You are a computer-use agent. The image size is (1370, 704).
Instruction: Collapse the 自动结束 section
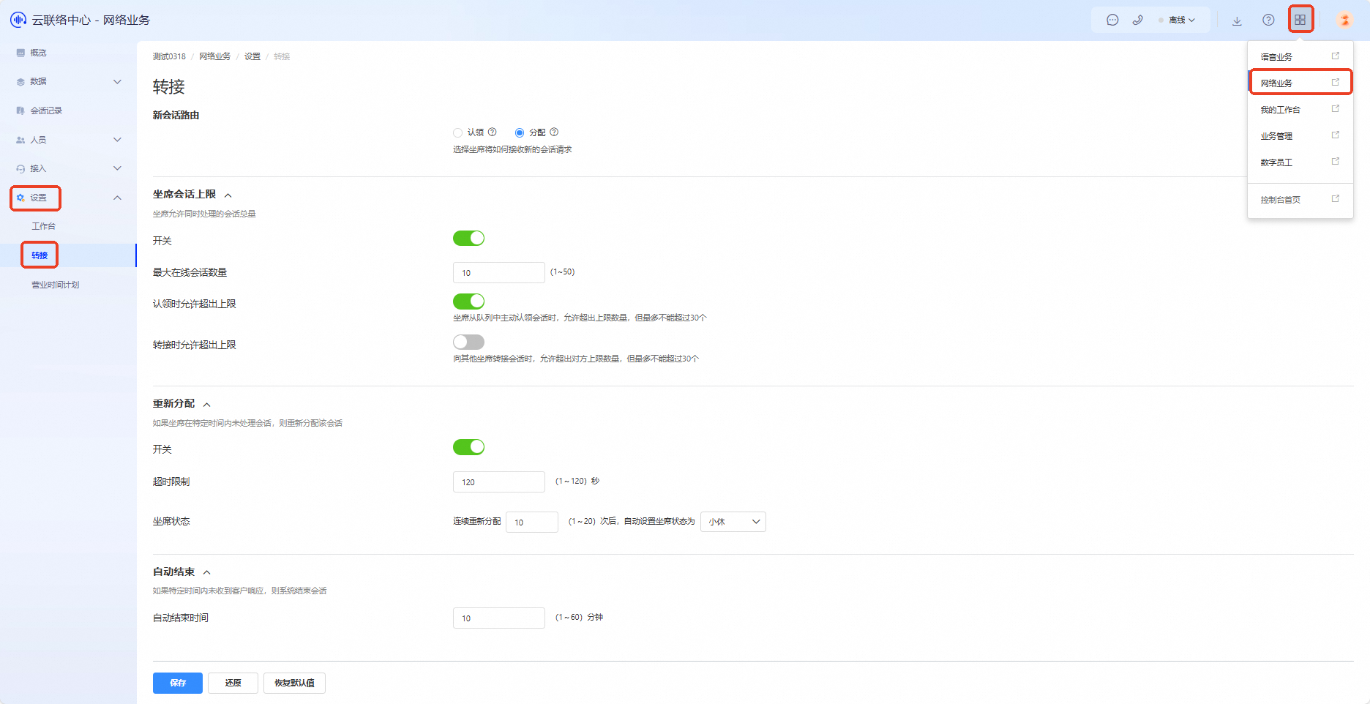(207, 573)
